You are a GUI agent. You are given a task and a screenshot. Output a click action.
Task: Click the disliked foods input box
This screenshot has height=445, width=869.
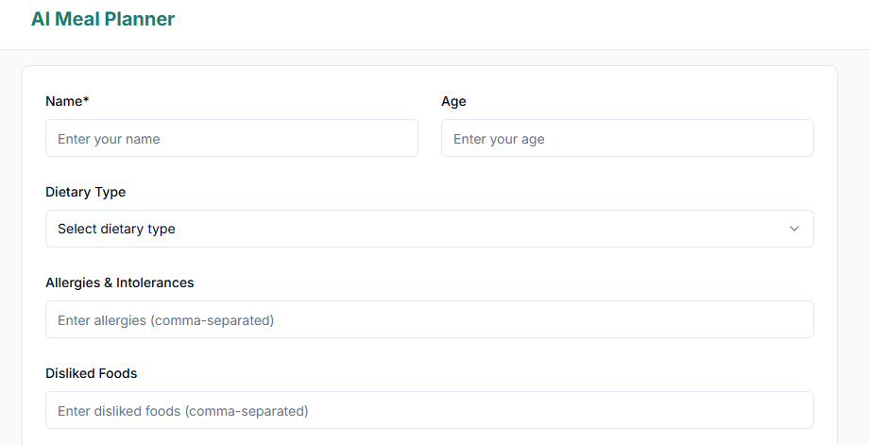(x=429, y=410)
